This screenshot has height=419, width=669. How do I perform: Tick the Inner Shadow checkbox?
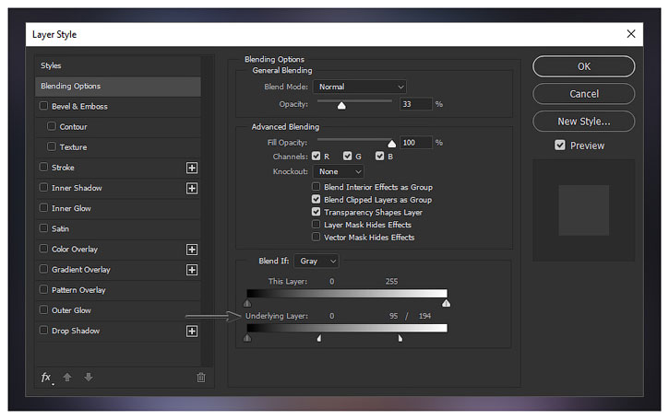click(x=43, y=187)
